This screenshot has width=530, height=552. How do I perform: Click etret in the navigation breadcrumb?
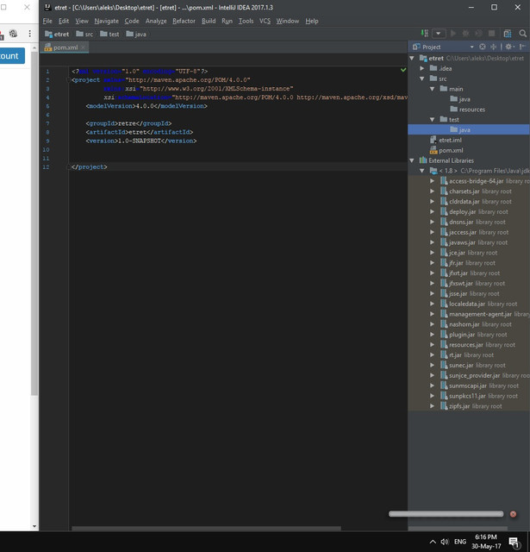click(57, 34)
